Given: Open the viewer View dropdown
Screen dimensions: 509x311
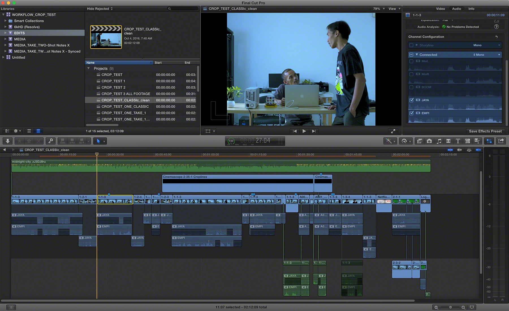Looking at the screenshot, I should (x=394, y=9).
